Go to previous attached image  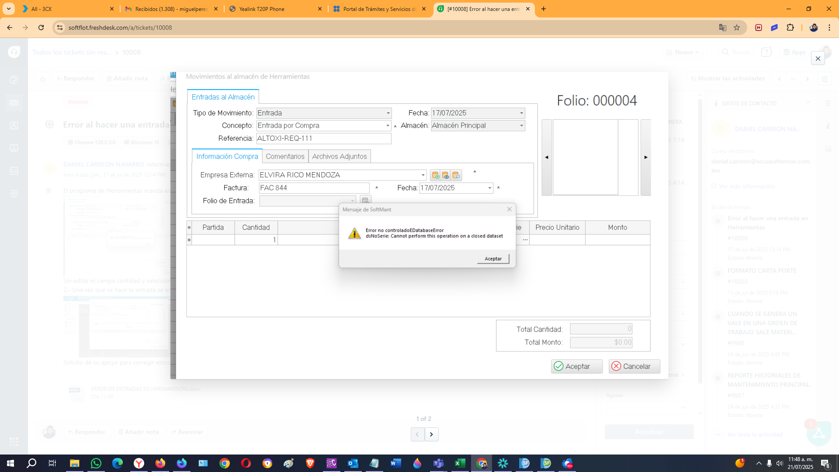click(x=417, y=434)
